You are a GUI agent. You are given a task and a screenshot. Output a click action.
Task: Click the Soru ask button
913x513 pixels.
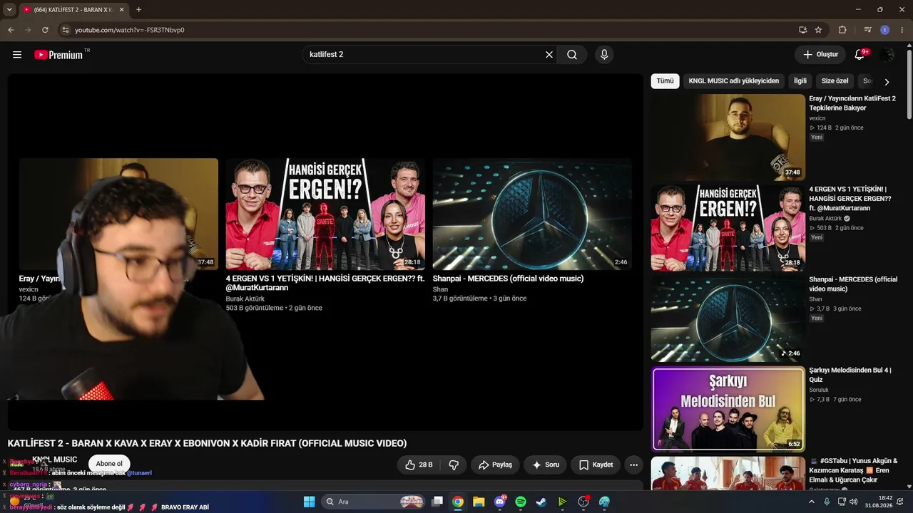[546, 465]
